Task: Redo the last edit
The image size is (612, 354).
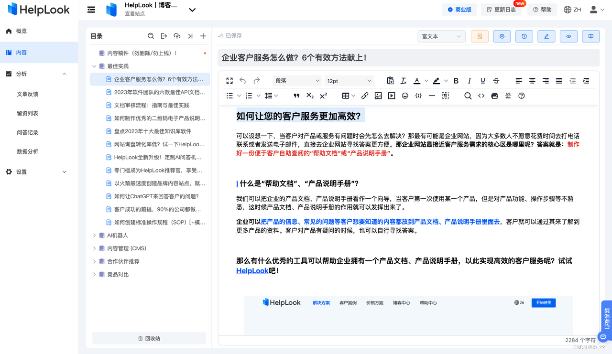Action: point(257,81)
